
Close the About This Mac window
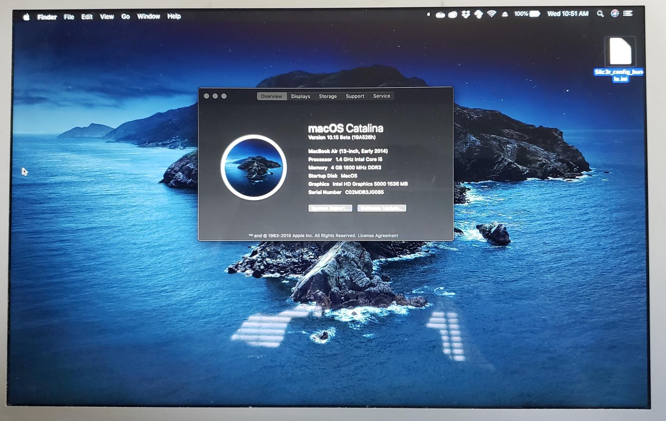pos(207,96)
